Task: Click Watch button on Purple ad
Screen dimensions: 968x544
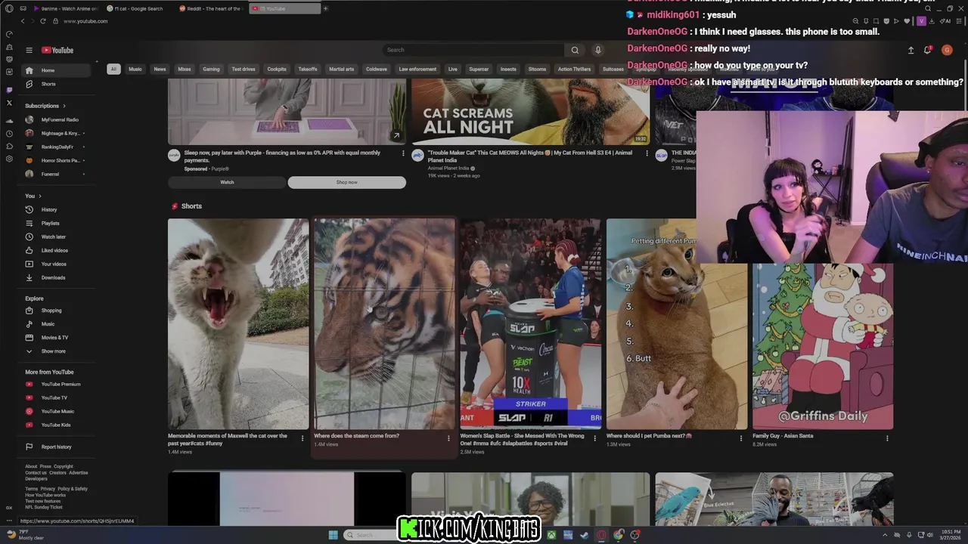Action: coord(227,182)
